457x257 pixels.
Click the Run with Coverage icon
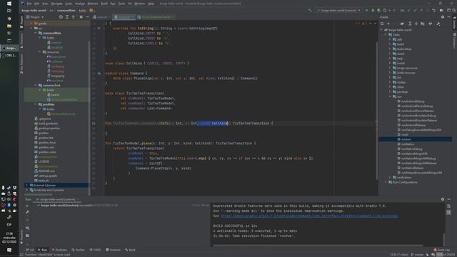379,10
